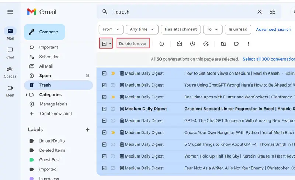Open the From filter dropdown
Viewport: 295px width, 180px height.
[111, 29]
